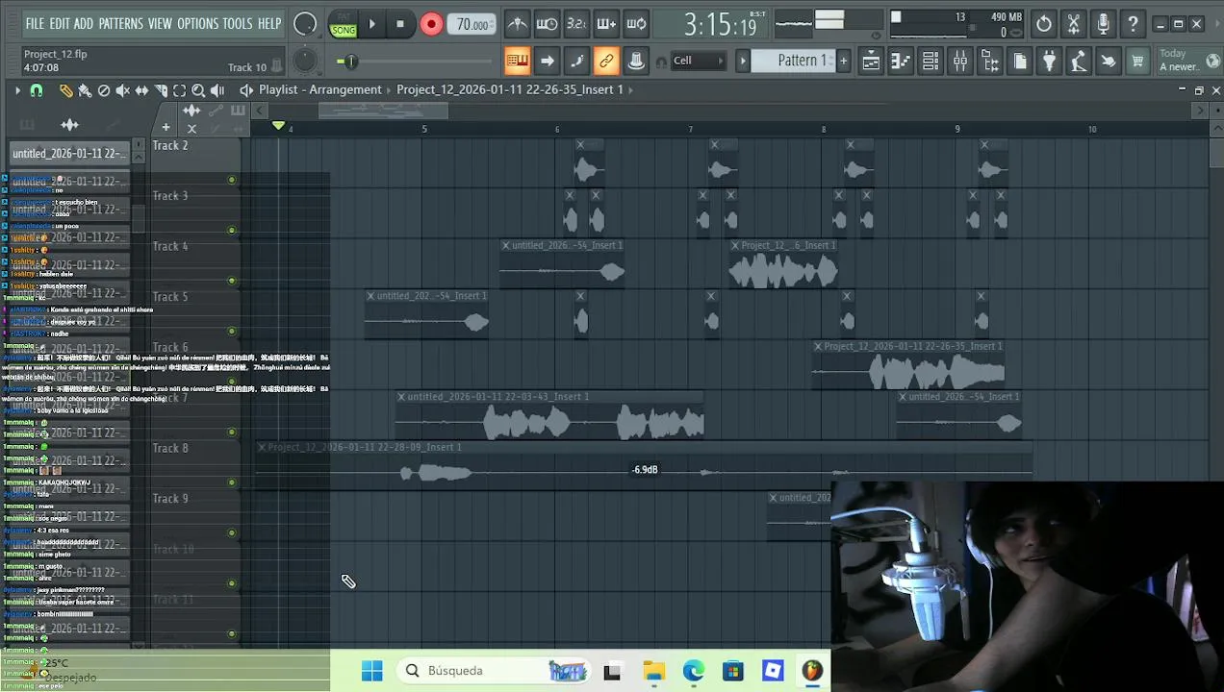Screen dimensions: 1224x692
Task: Open the Mixer view button
Action: click(x=960, y=62)
